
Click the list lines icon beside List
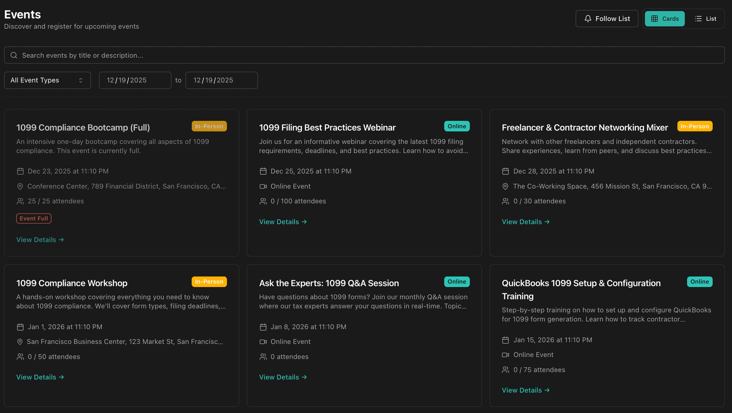698,19
